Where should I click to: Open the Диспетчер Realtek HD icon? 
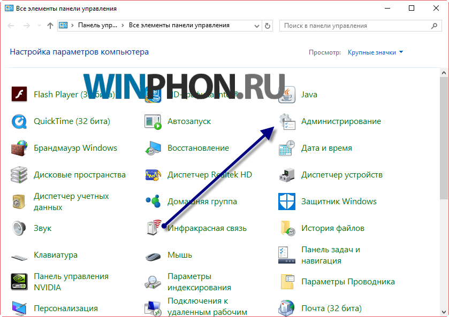[x=153, y=175]
